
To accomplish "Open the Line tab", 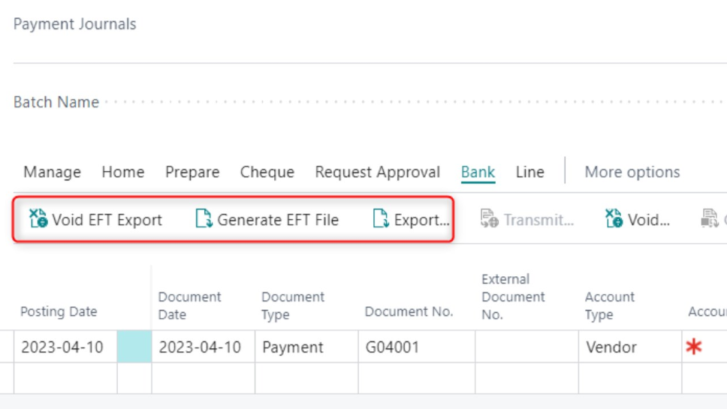I will [530, 173].
